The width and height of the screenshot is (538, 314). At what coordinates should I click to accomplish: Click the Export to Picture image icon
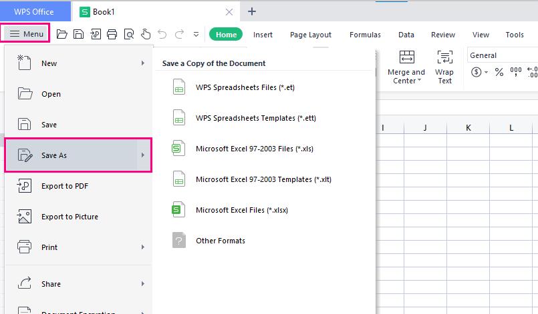[x=24, y=217]
